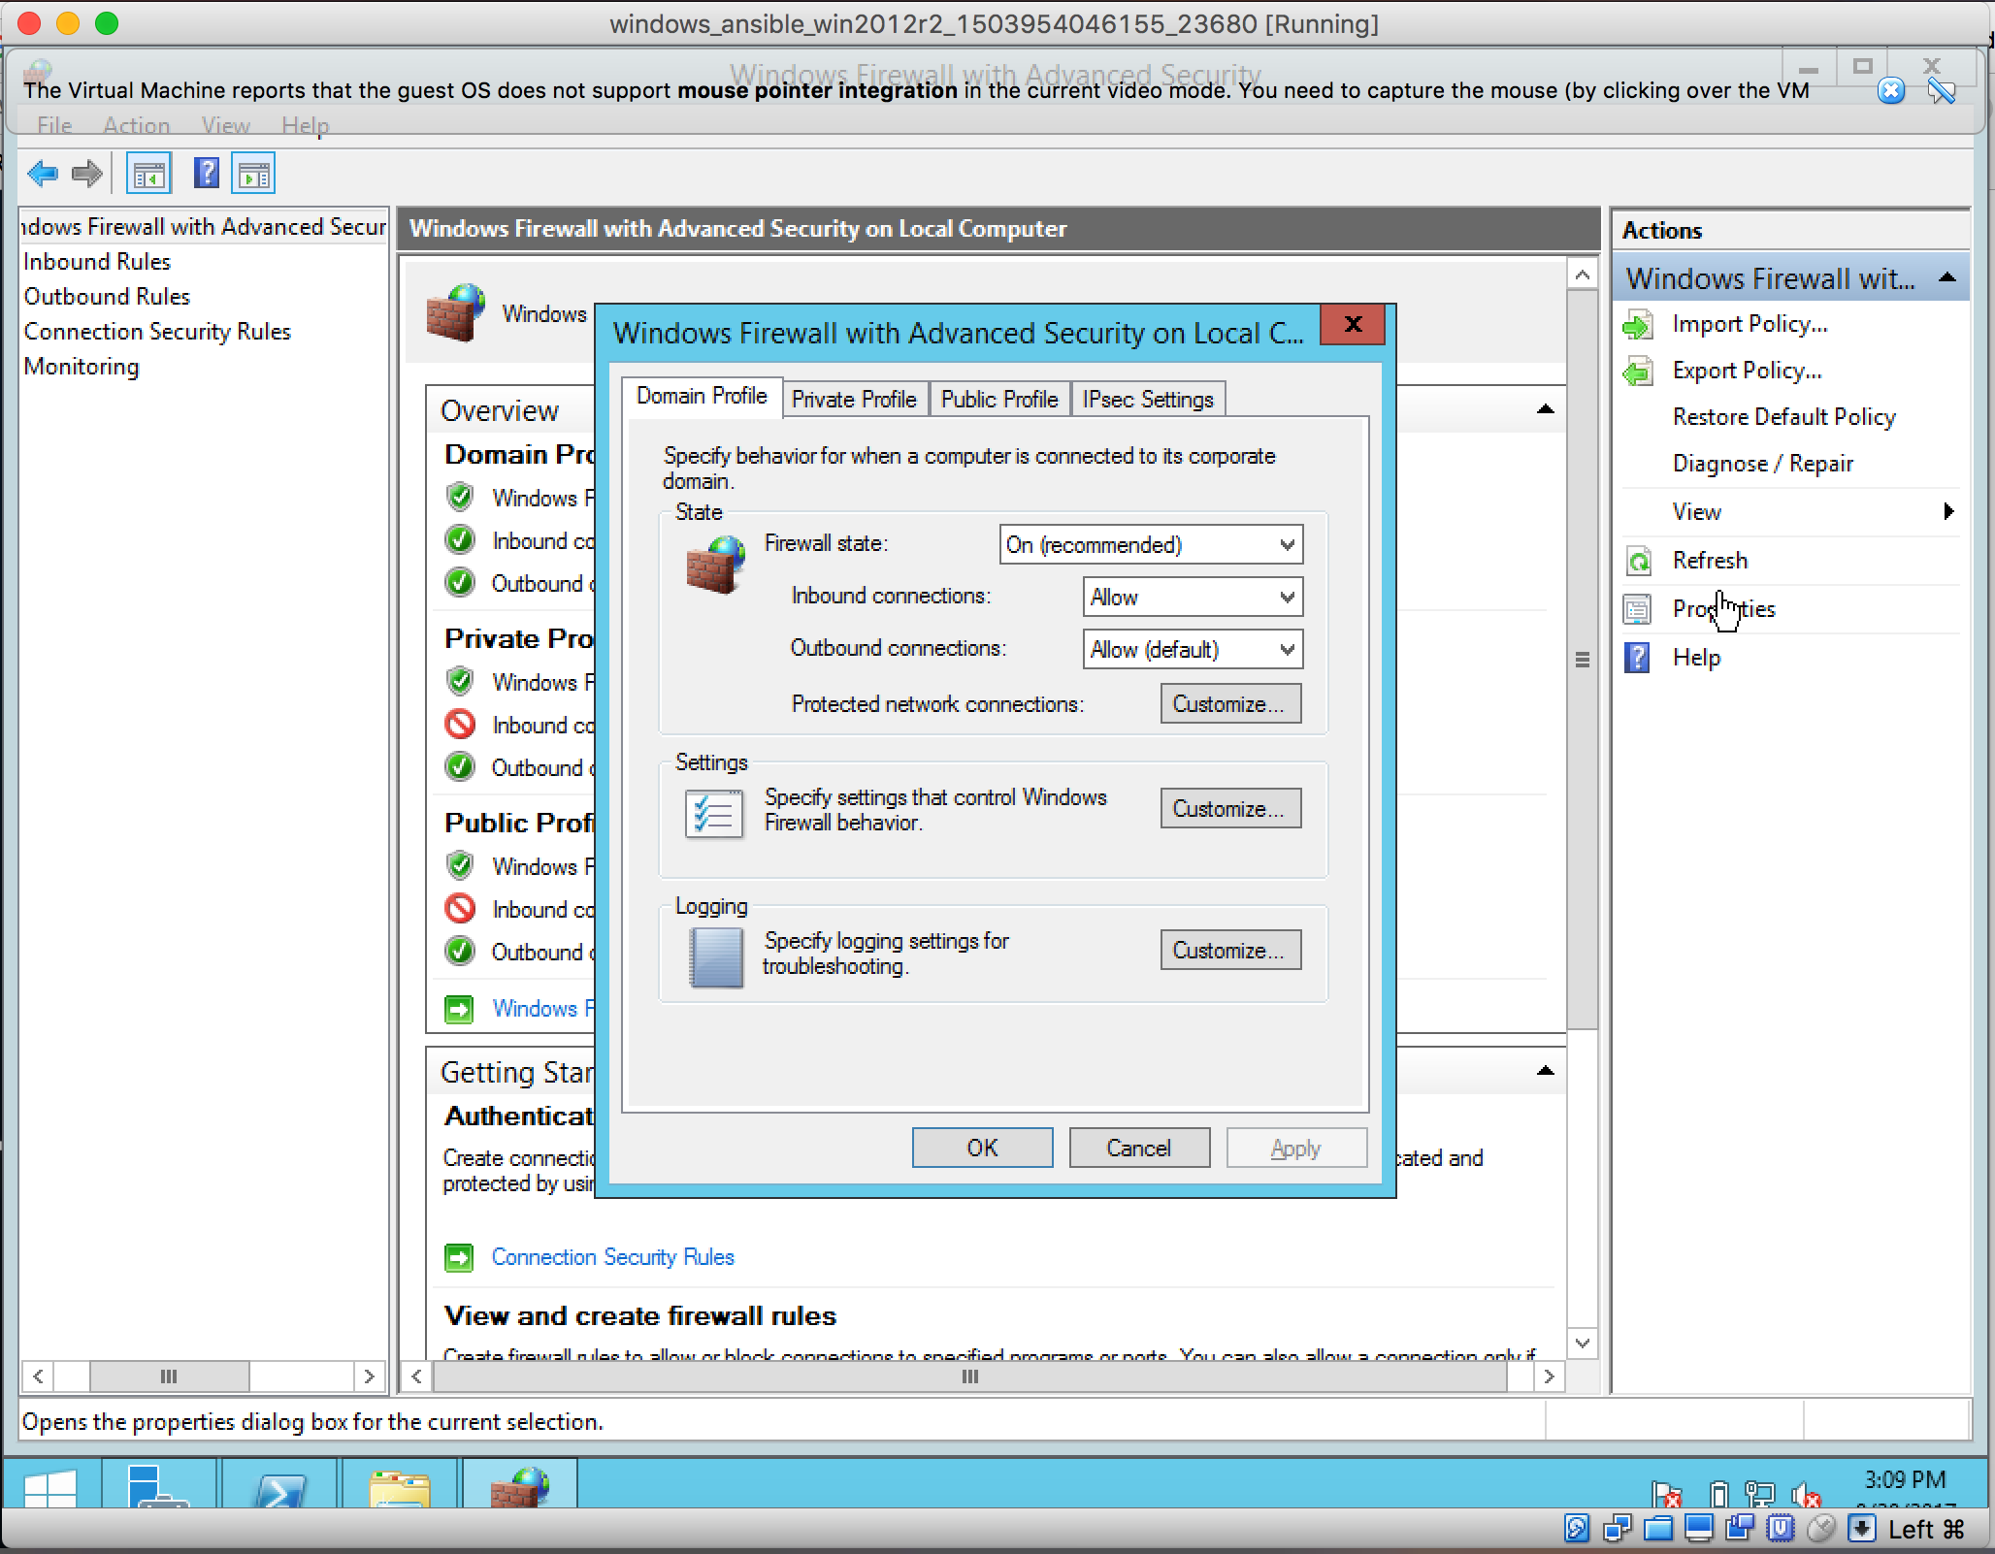Click the Settings checklist icon in dialog
Viewport: 1995px width, 1554px height.
point(714,813)
